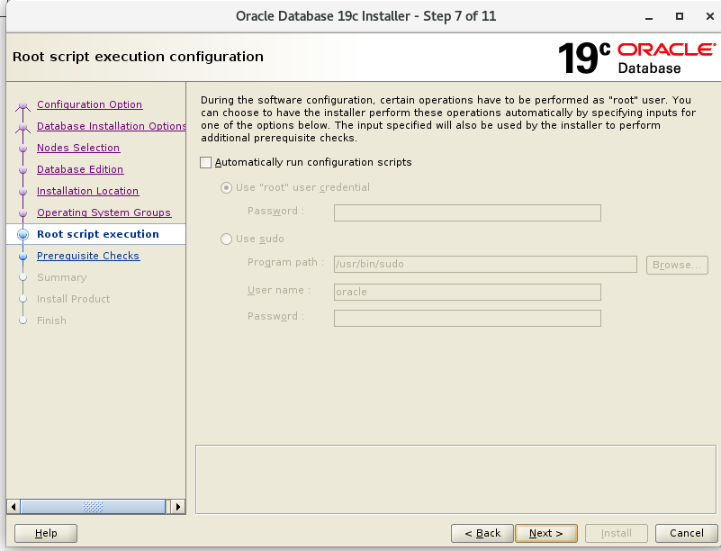Screen dimensions: 721x551
Task: Select Use "root" user credential radio button
Action: [x=226, y=187]
